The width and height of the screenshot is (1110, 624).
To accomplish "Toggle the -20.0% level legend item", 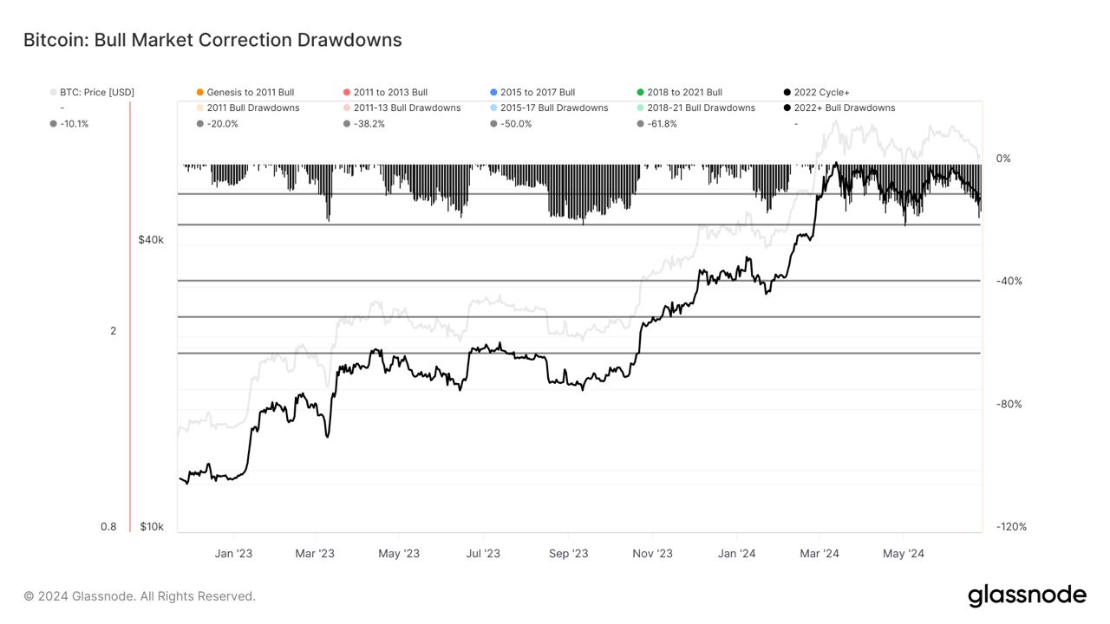I will tap(222, 124).
